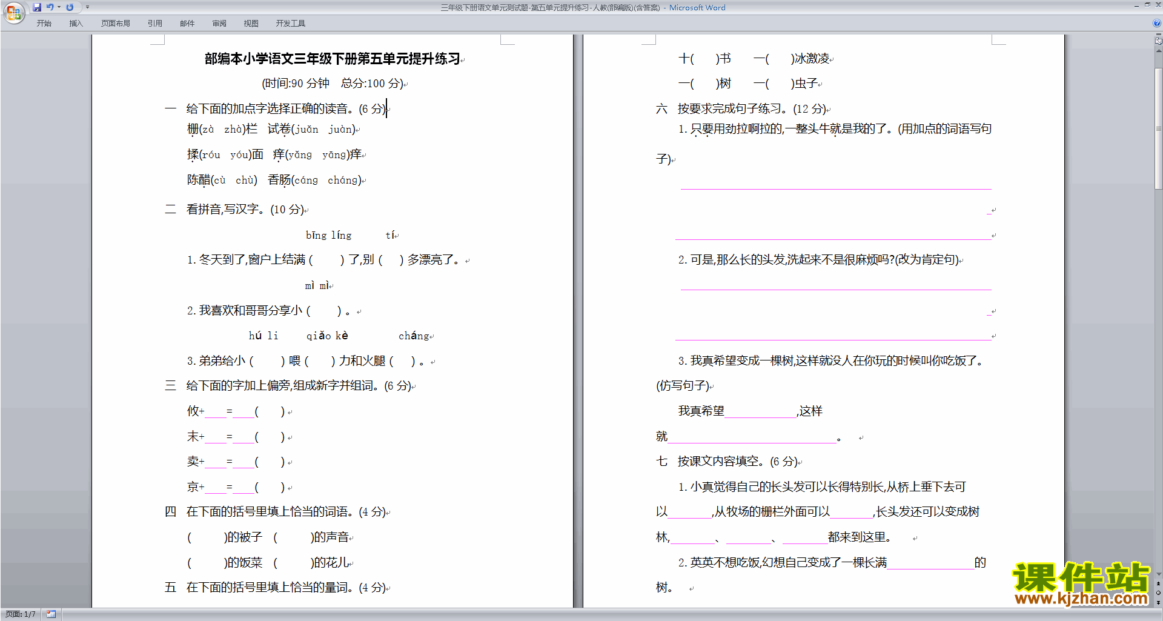Image resolution: width=1163 pixels, height=621 pixels.
Task: Click the vertical scrollbar down arrow
Action: point(1158,574)
